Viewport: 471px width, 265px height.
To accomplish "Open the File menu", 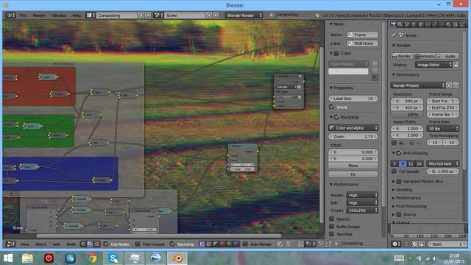I will [x=23, y=15].
